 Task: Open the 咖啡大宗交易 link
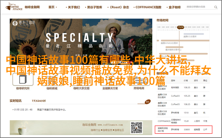[81, 88]
